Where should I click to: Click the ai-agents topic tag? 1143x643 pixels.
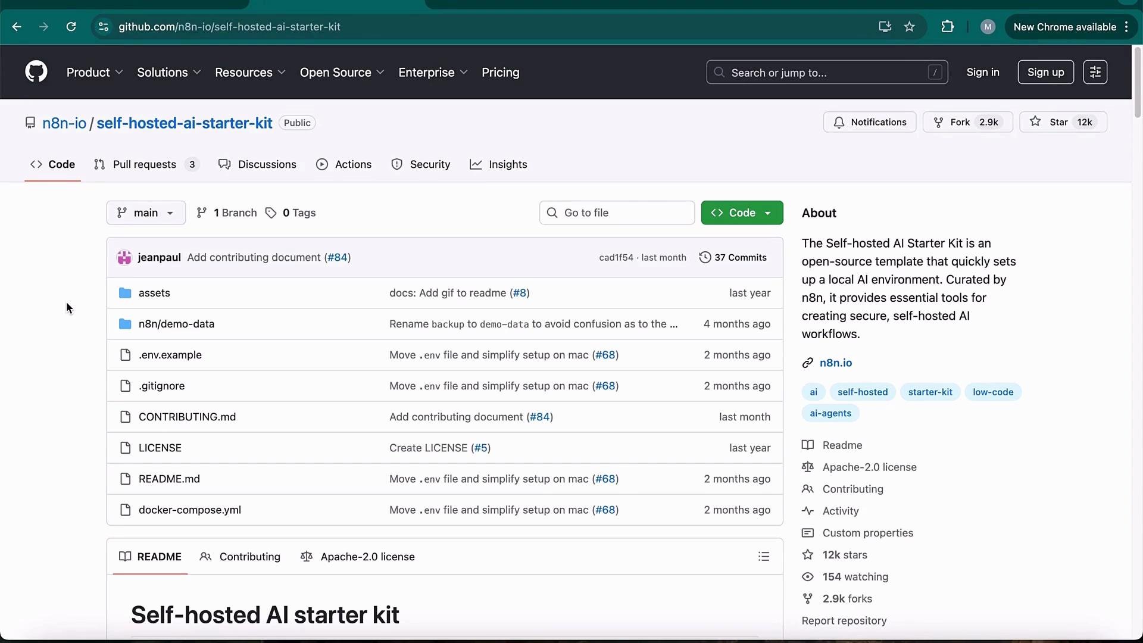point(830,413)
